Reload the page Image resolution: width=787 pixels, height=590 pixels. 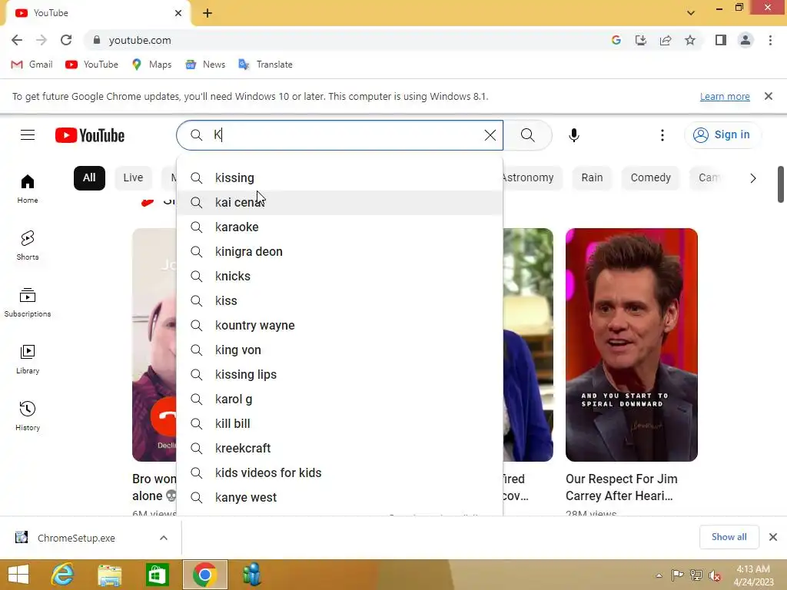(x=66, y=40)
